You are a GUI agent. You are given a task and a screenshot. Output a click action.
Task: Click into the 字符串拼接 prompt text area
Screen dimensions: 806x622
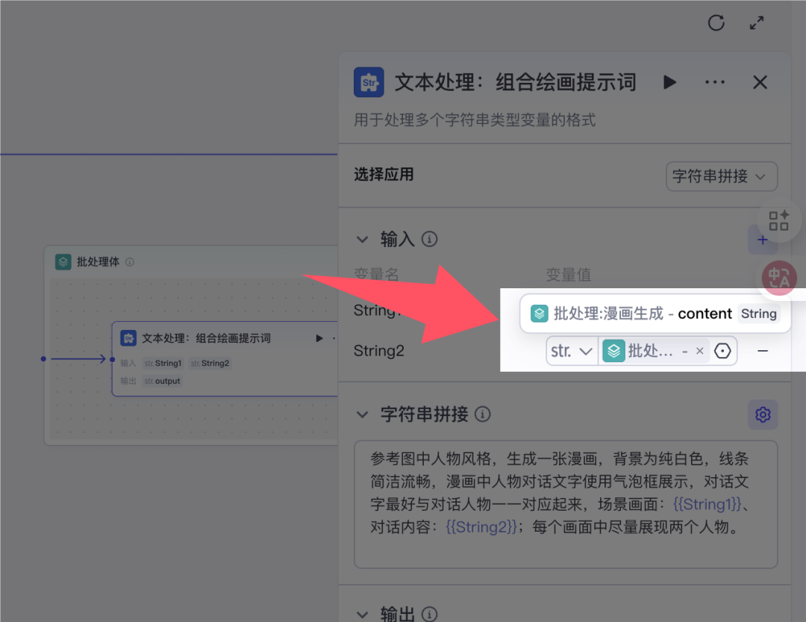tap(566, 504)
